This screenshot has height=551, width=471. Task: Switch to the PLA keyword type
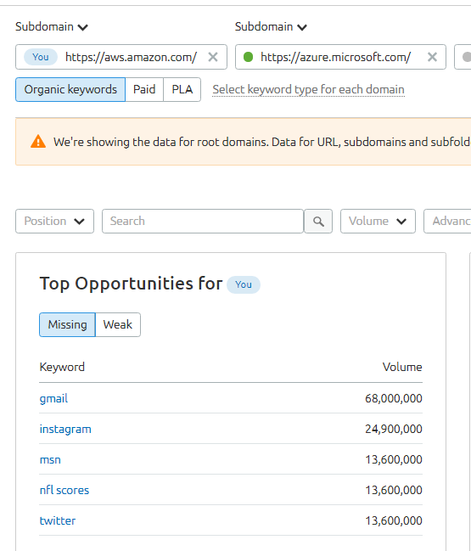pos(182,90)
